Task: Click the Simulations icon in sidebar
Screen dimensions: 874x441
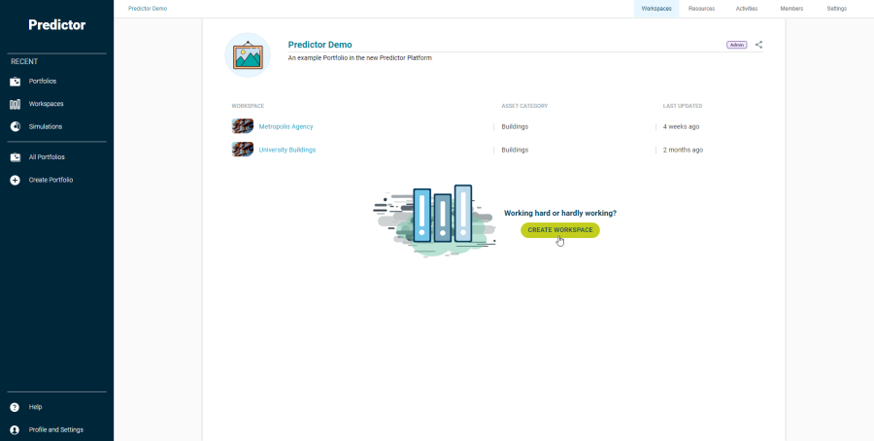Action: (15, 126)
